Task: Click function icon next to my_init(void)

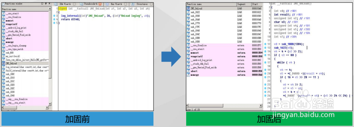Action: coord(4,56)
